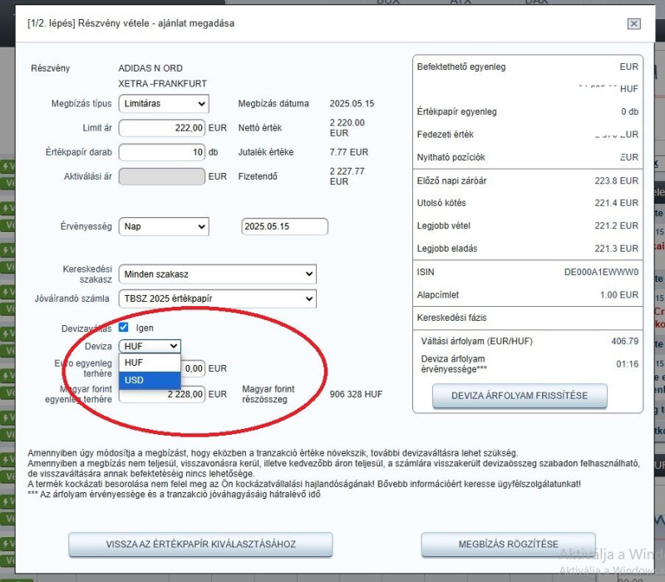The height and width of the screenshot is (582, 665).
Task: Click the Magyar forint egyenleg terhére field
Action: (162, 394)
